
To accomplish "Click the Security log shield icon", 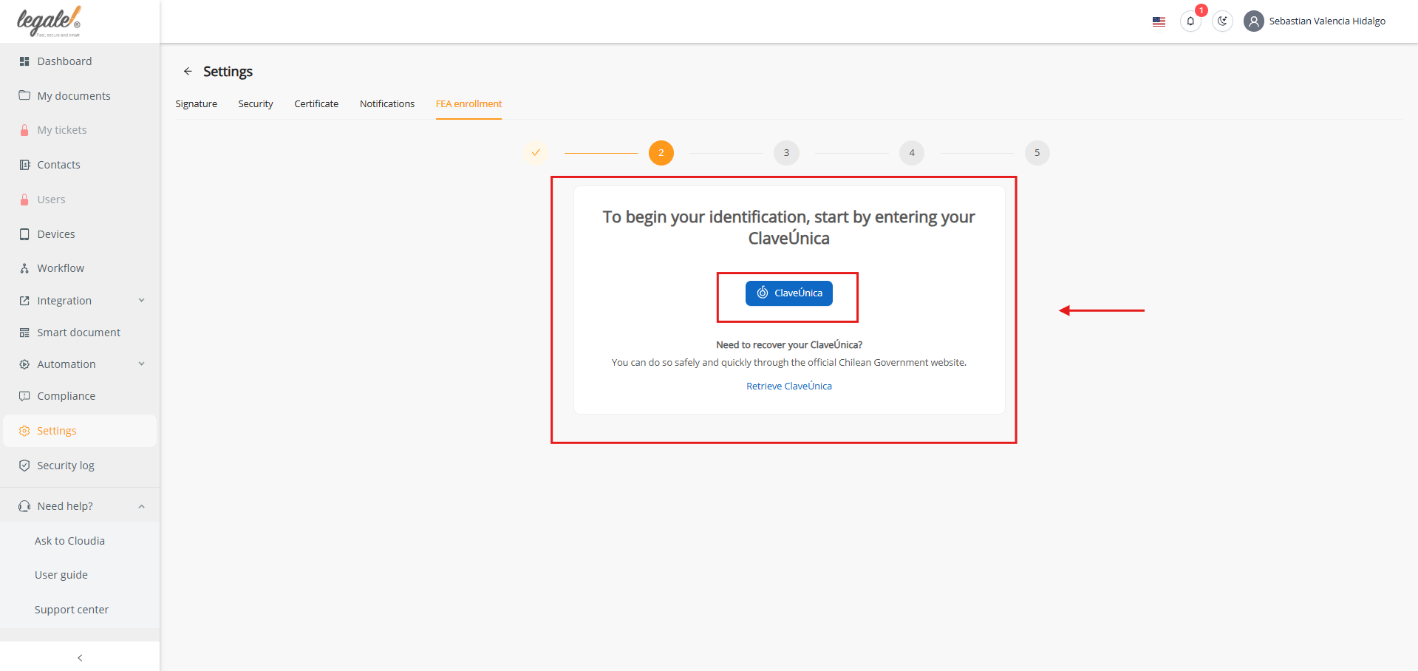I will tap(24, 466).
